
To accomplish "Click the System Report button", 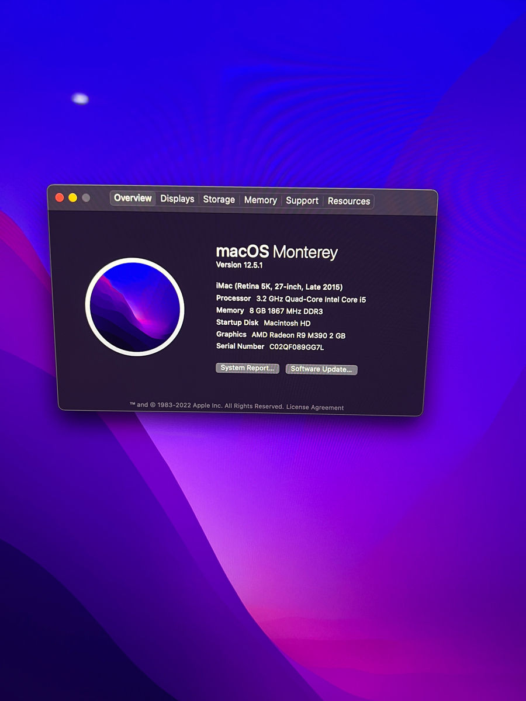I will pos(247,368).
